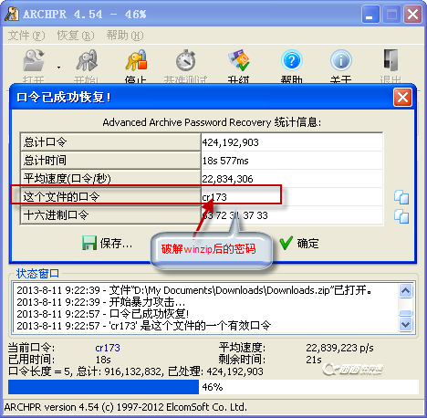Click the Open (打开) folder icon
Image resolution: width=427 pixels, height=418 pixels.
click(34, 60)
